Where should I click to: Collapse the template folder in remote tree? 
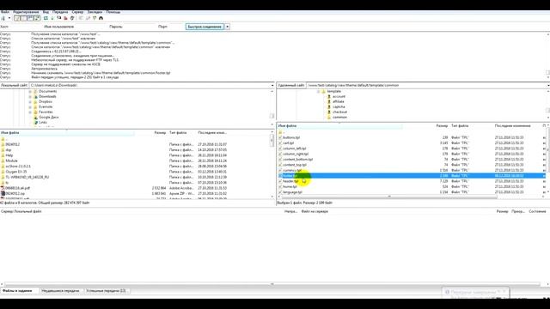click(x=319, y=92)
